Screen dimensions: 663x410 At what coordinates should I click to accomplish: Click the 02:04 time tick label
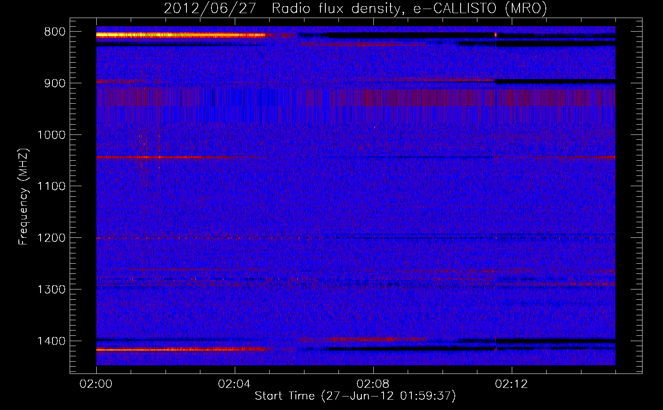coord(234,384)
